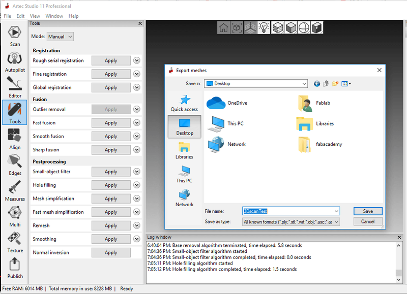Screen dimensions: 407x294
Task: Toggle the lighting bulb icon
Action: (x=264, y=28)
